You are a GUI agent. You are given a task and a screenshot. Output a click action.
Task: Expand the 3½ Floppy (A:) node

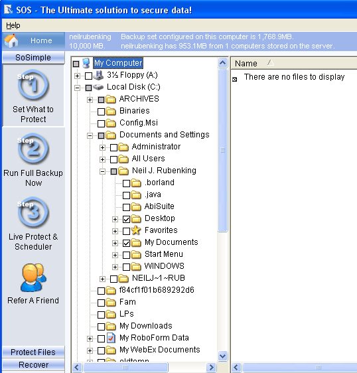[x=77, y=76]
